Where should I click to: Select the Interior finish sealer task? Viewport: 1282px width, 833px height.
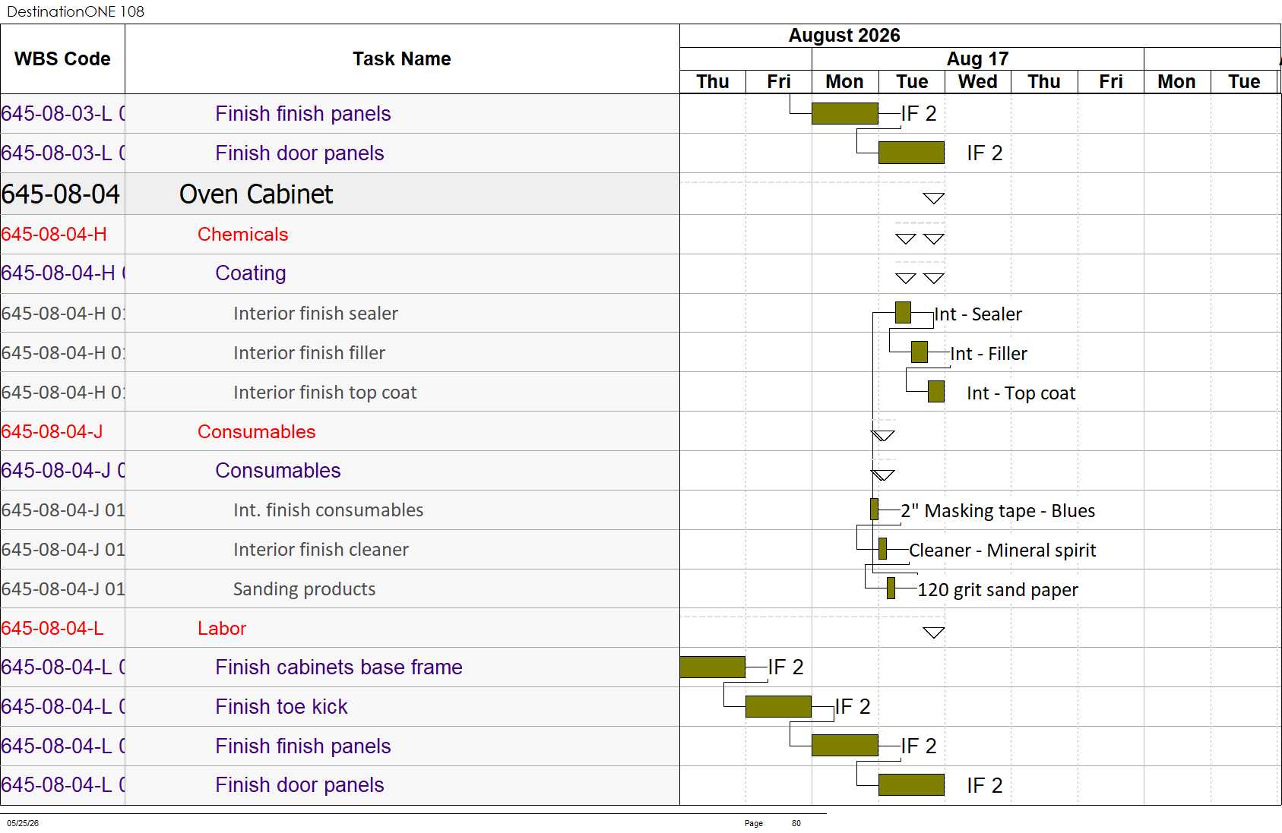pos(315,314)
